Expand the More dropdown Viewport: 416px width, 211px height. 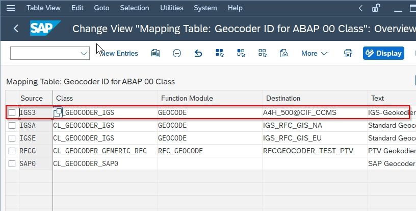(x=314, y=54)
